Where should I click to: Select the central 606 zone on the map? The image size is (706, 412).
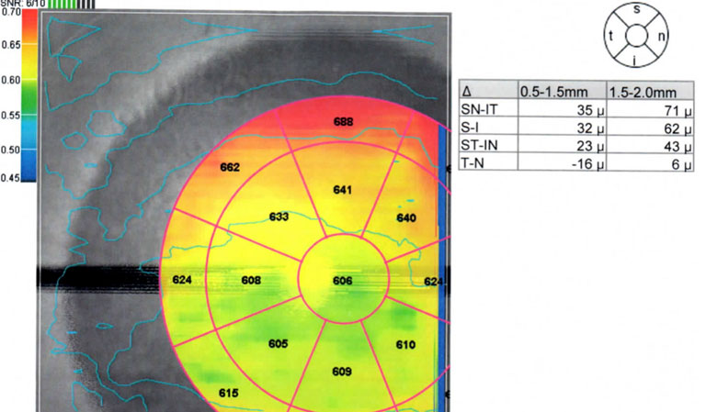pyautogui.click(x=342, y=280)
